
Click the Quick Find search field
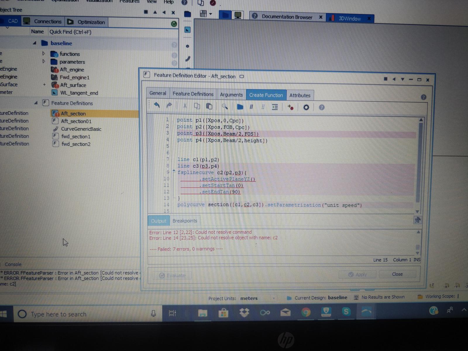[111, 32]
